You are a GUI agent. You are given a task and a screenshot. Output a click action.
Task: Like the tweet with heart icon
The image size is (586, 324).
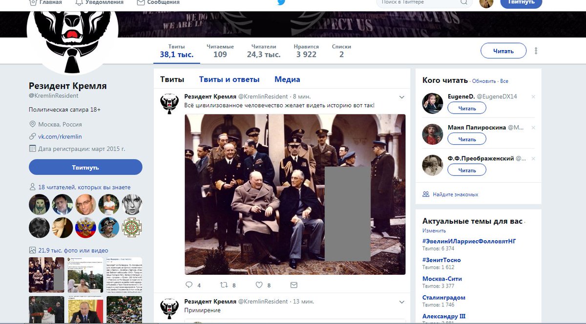[x=259, y=285]
